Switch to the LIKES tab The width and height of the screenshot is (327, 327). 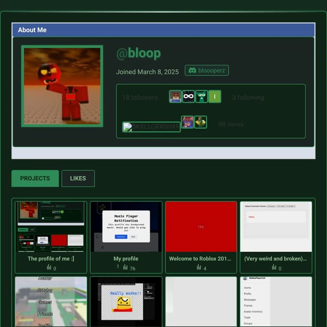(x=78, y=179)
